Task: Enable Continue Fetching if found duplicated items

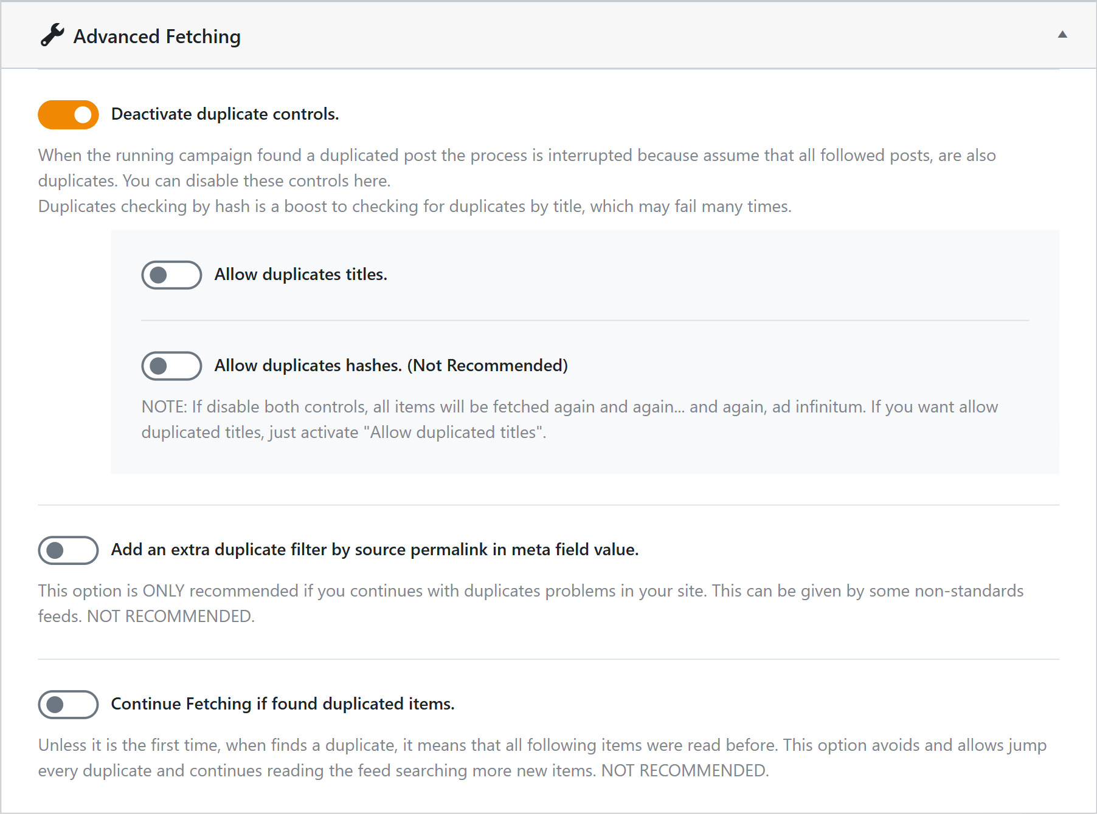Action: click(x=68, y=705)
